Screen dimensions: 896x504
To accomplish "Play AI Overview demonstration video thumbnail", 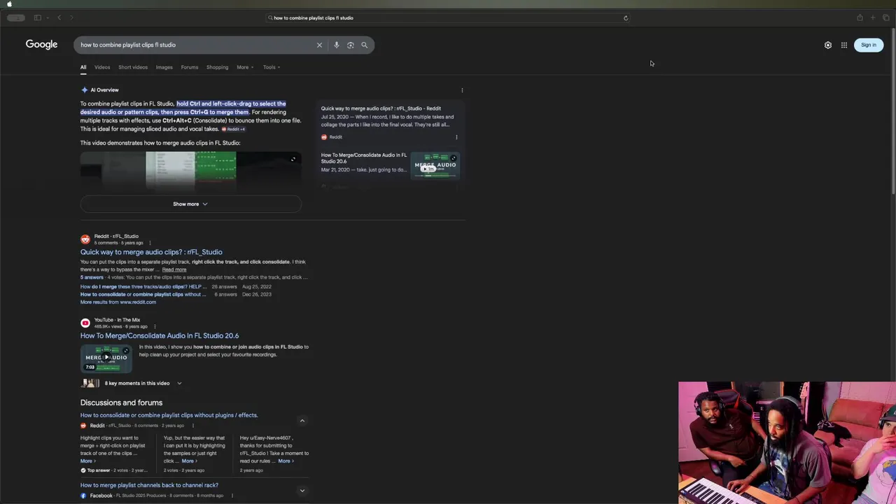I will (191, 171).
